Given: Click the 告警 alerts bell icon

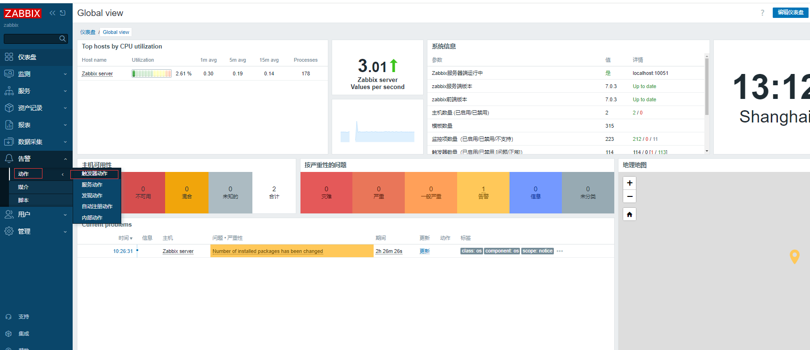Looking at the screenshot, I should [9, 159].
